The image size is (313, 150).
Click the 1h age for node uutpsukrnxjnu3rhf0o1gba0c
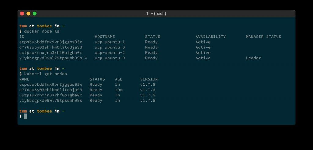point(117,95)
